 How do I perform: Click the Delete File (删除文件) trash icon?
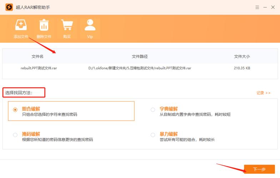click(x=44, y=25)
